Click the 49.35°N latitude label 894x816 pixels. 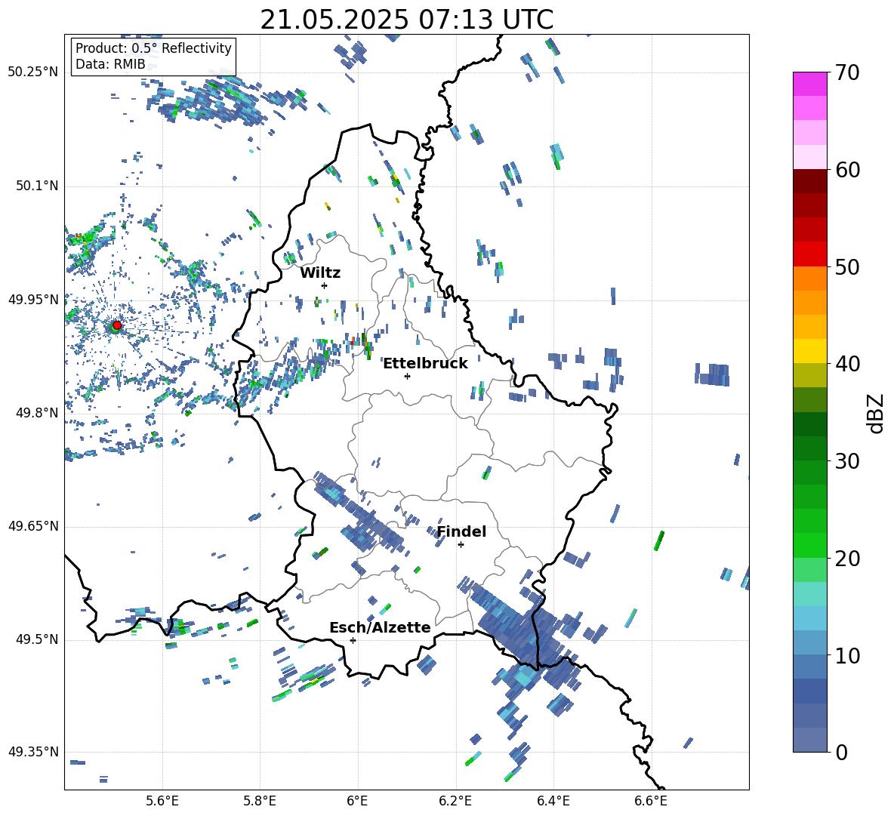pyautogui.click(x=33, y=752)
